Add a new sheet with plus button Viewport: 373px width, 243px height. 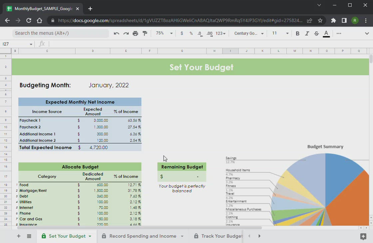point(19,236)
